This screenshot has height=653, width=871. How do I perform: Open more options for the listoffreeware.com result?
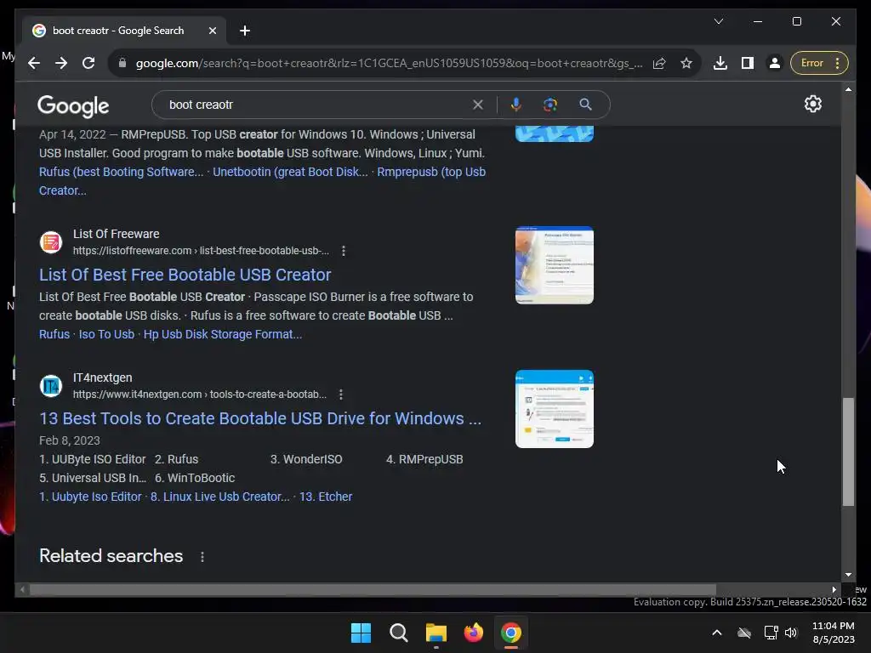coord(344,251)
